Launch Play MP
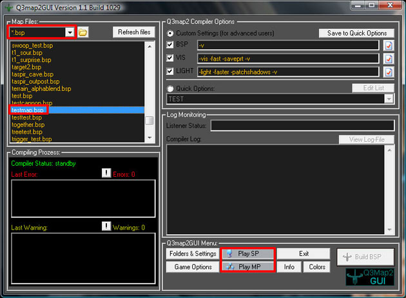Viewport: 406px width, 298px height. pyautogui.click(x=248, y=266)
